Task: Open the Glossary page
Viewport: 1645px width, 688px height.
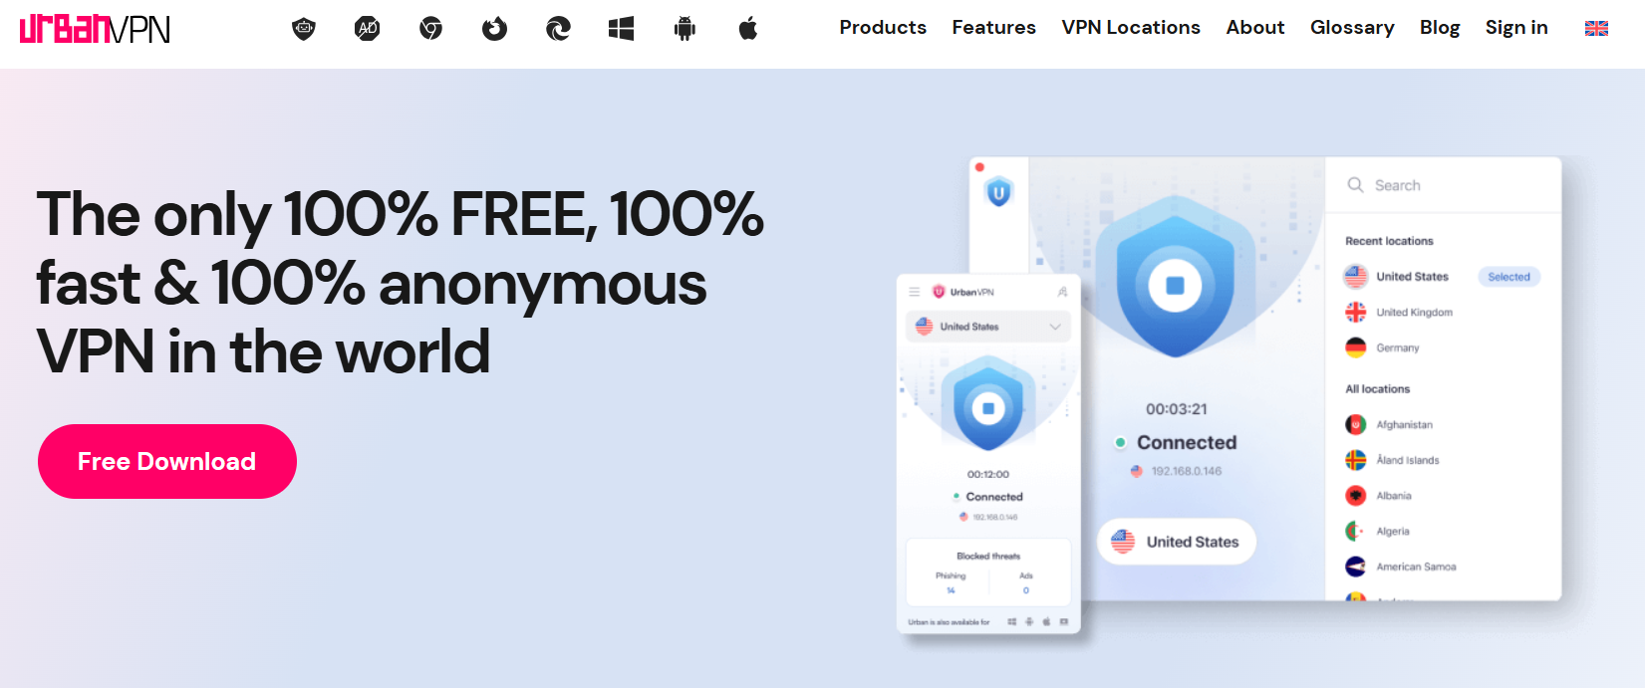Action: click(1352, 28)
